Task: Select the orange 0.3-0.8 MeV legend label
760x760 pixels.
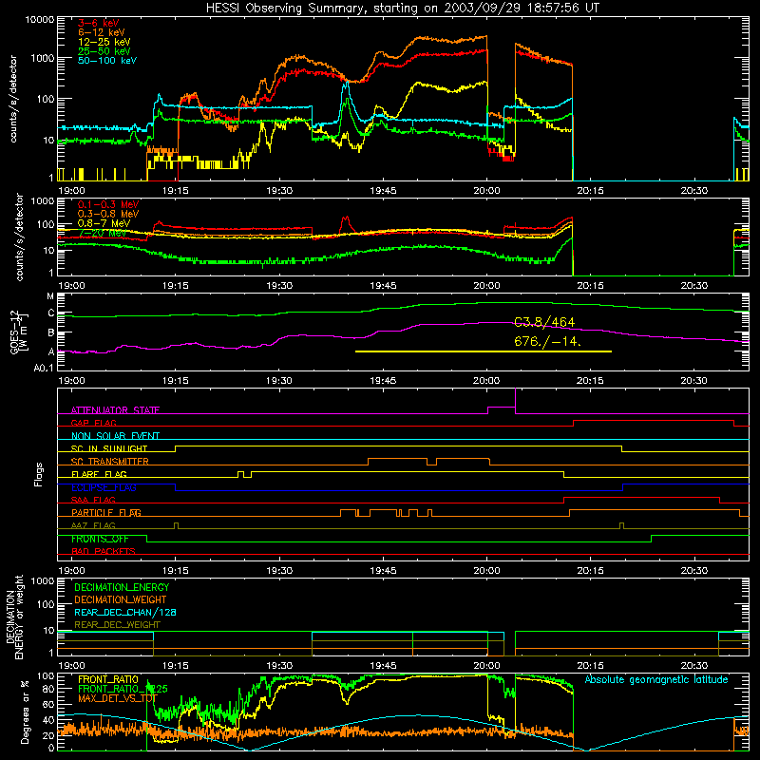Action: (108, 214)
